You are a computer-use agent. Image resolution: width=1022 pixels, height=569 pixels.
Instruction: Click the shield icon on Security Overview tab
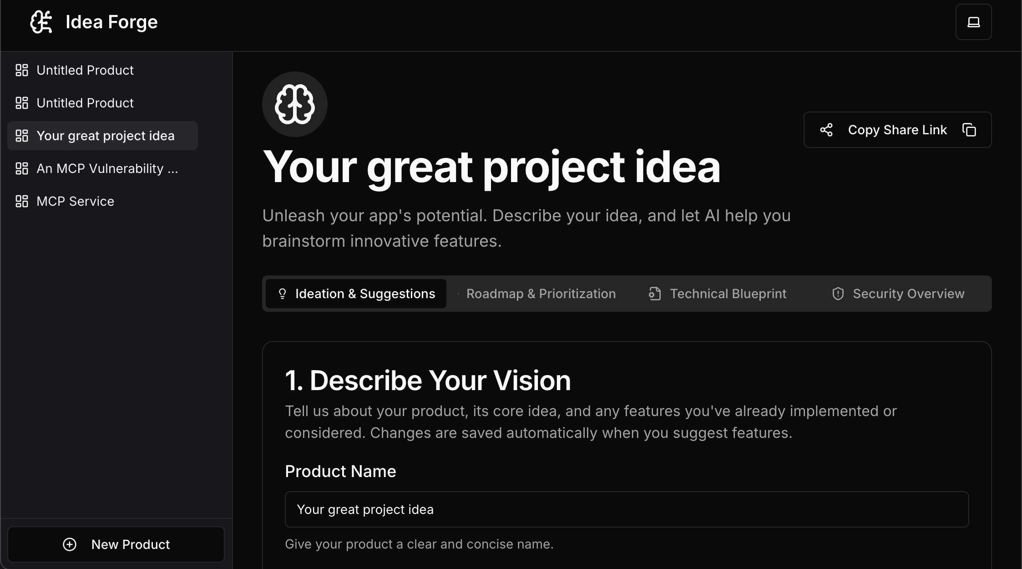[x=837, y=294]
